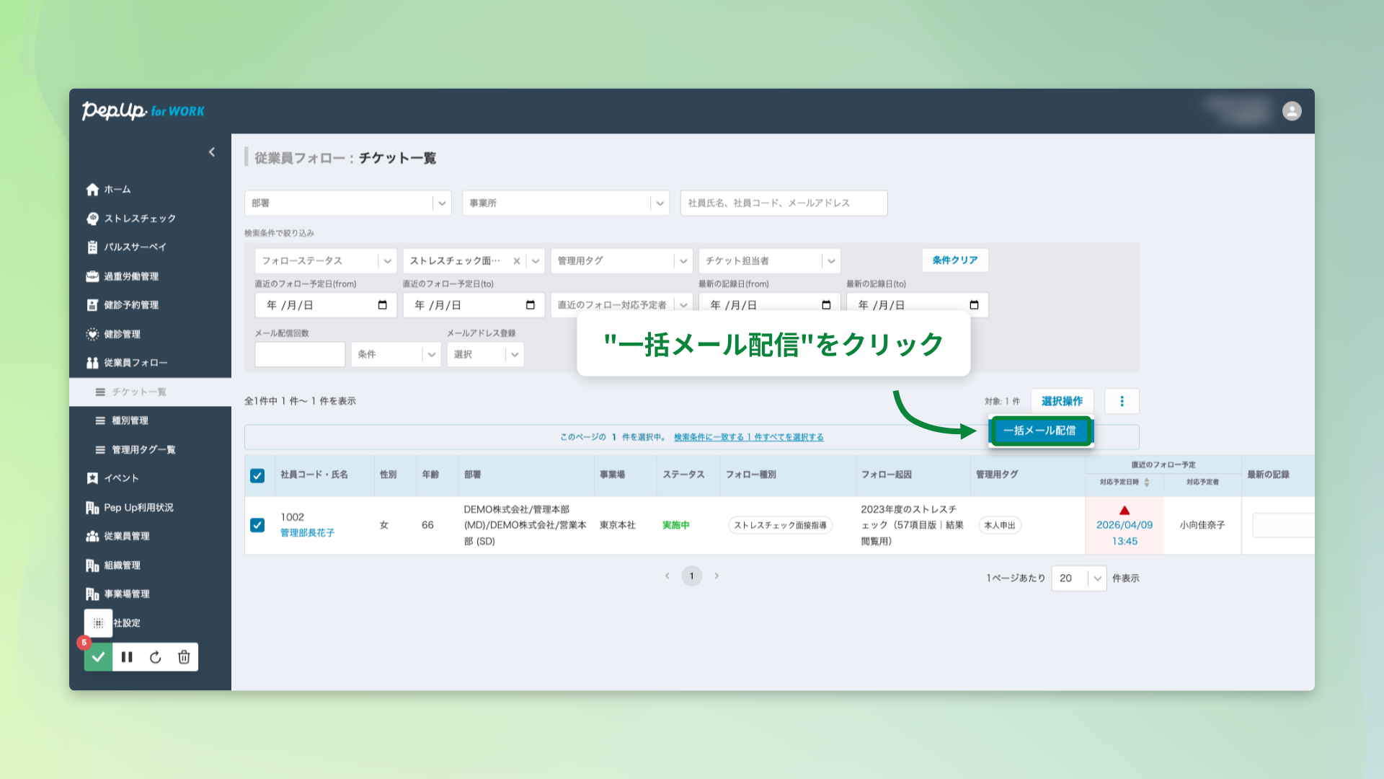The width and height of the screenshot is (1384, 779).
Task: Pause recording with the pause icon
Action: click(x=127, y=657)
